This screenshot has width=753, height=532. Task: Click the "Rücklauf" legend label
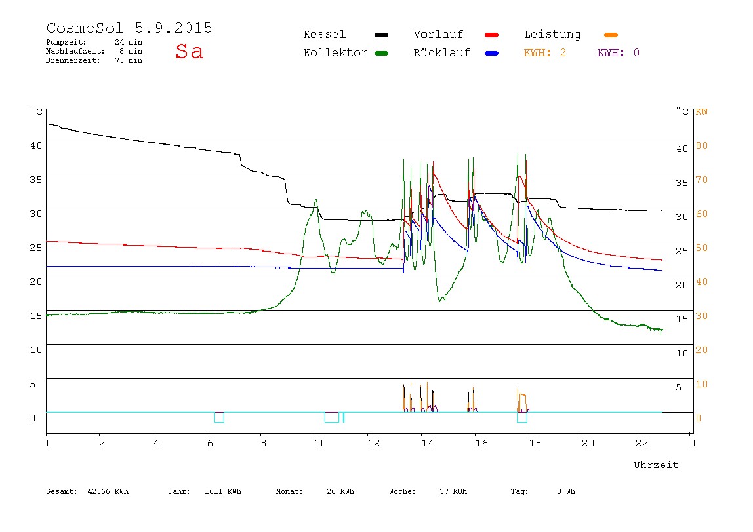[442, 53]
